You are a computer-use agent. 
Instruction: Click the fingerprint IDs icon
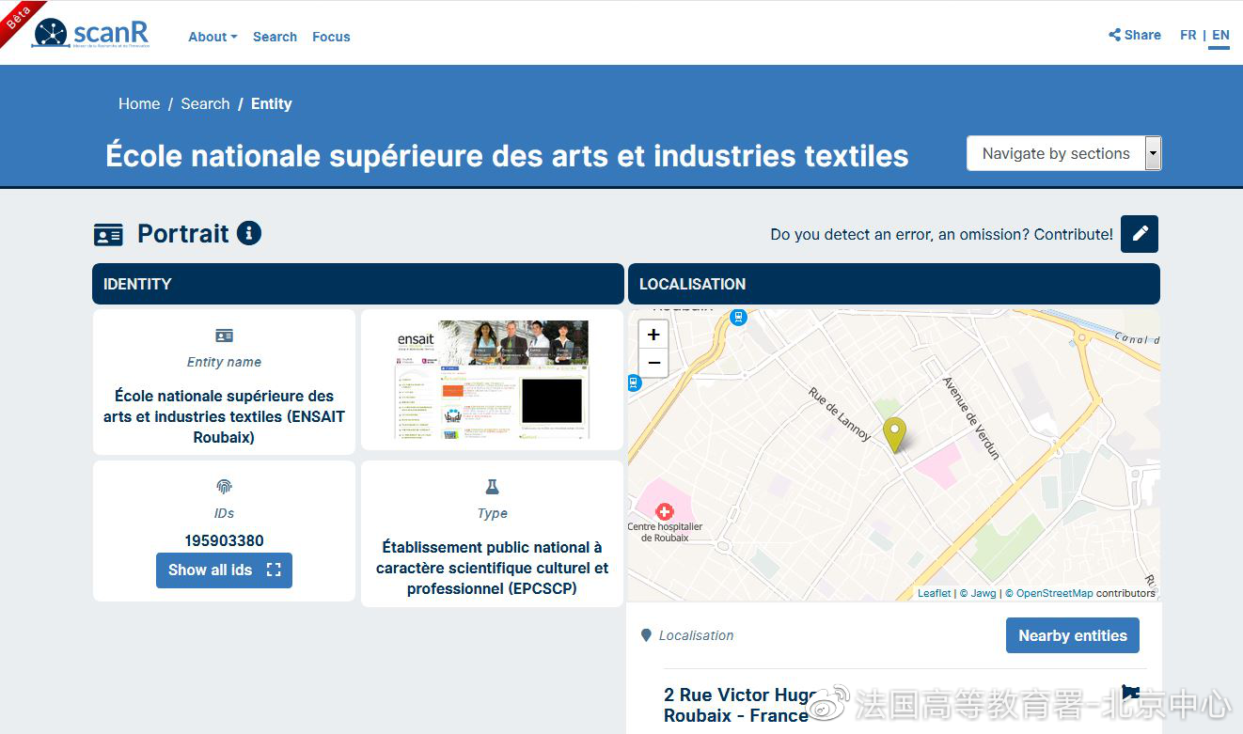click(x=224, y=487)
